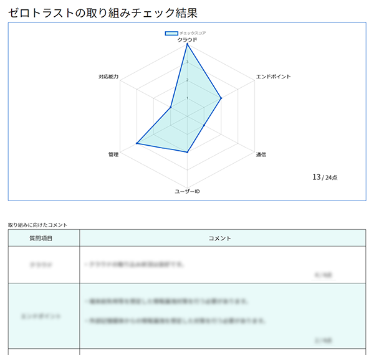This screenshot has height=355, width=374.
Task: Select the ユーザーID data point on radar
Action: (187, 152)
